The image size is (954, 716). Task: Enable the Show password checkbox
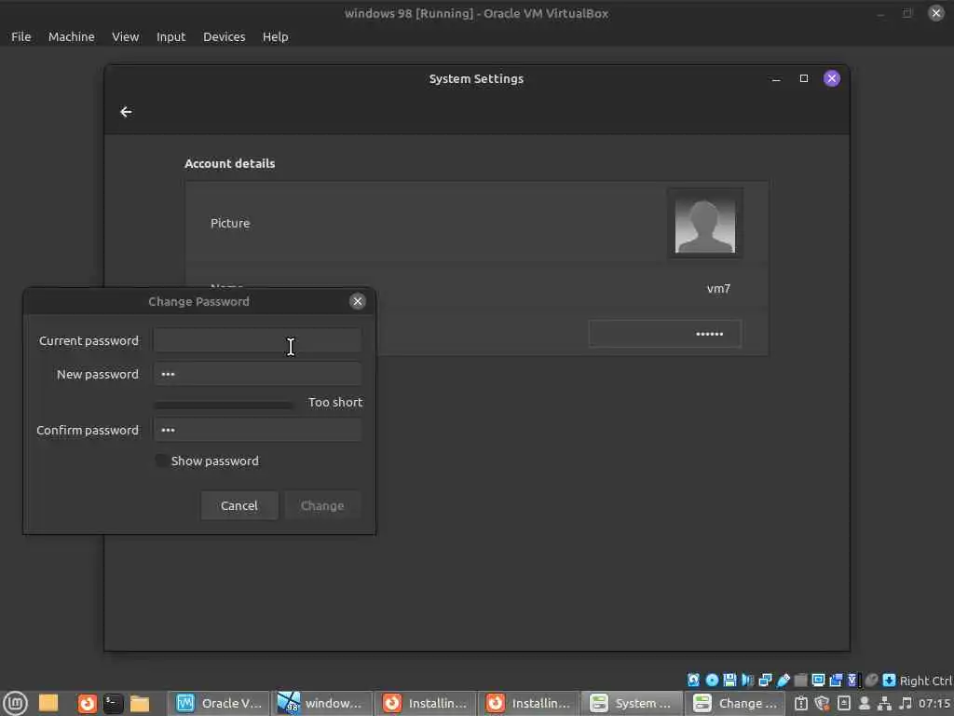click(x=161, y=461)
